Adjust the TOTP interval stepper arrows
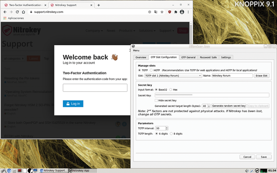 167,128
